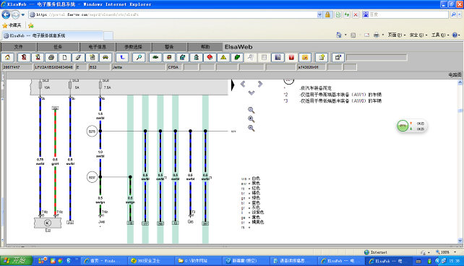Go to the previous diagram page arrow
The height and width of the screenshot is (266, 464).
point(243,85)
